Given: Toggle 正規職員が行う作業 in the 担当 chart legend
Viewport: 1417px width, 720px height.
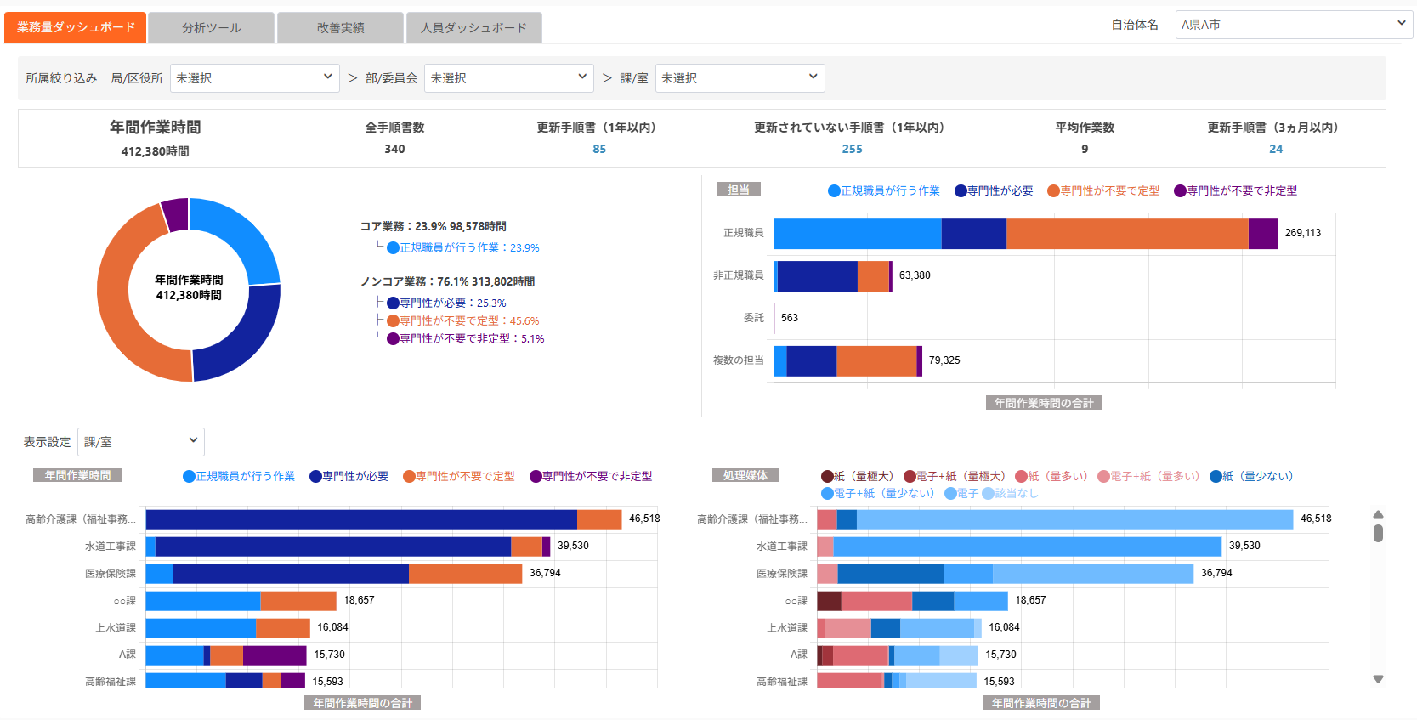Looking at the screenshot, I should pos(884,190).
